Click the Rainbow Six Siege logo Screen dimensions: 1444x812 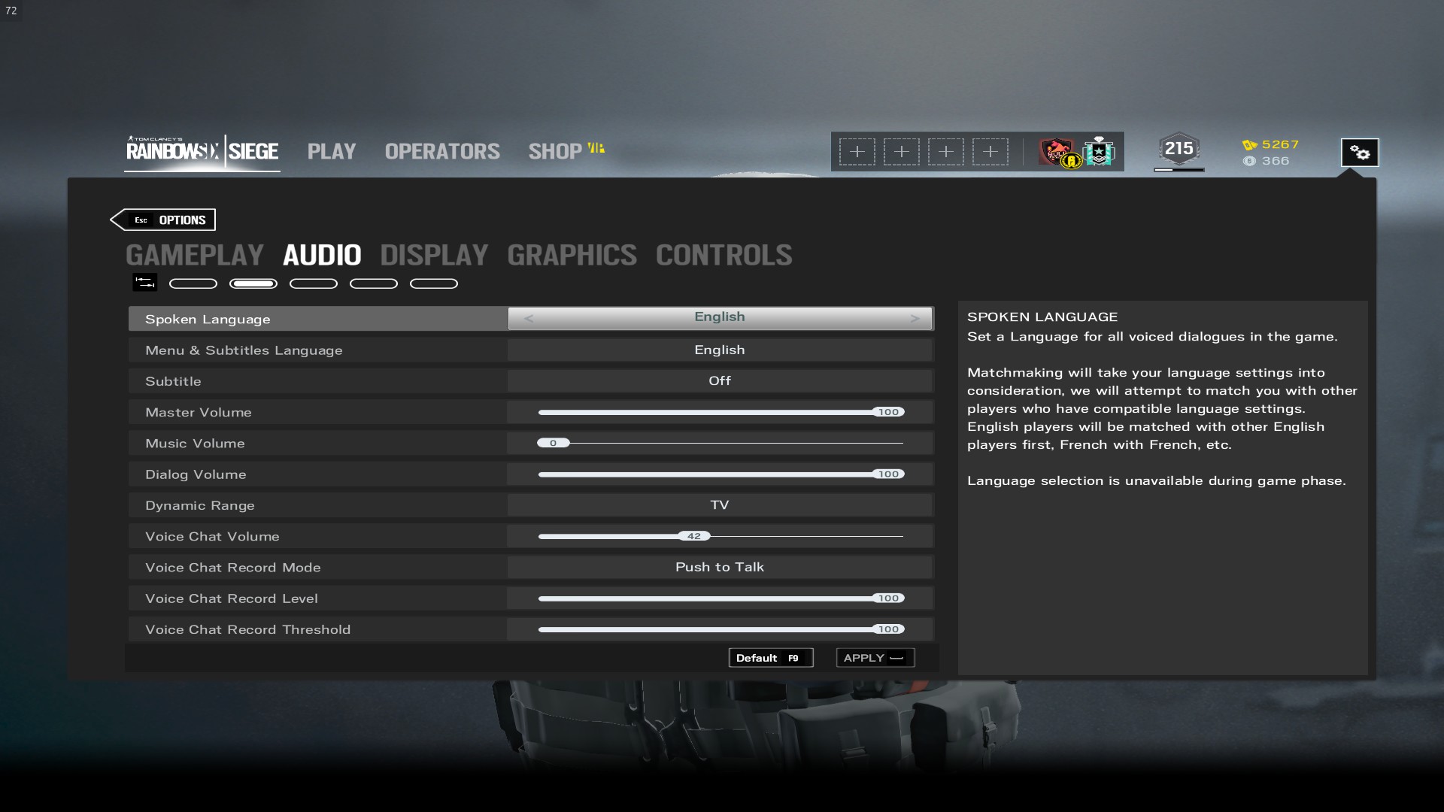point(202,151)
